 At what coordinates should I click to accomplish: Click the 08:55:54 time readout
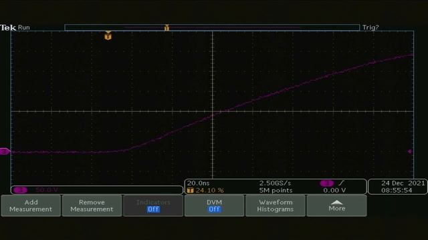pyautogui.click(x=397, y=191)
